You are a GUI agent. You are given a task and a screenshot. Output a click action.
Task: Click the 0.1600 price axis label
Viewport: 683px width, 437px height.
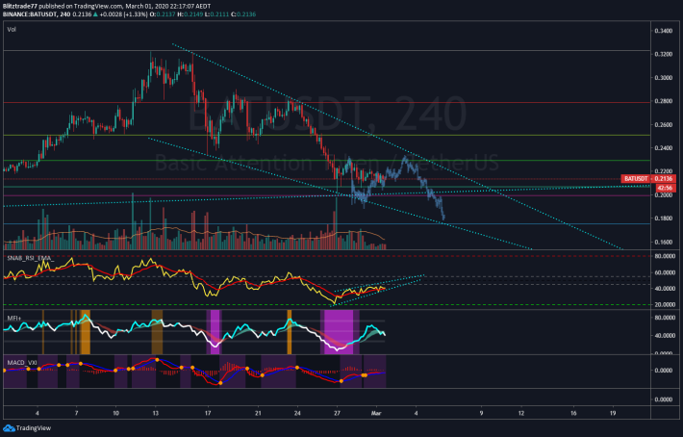click(662, 243)
